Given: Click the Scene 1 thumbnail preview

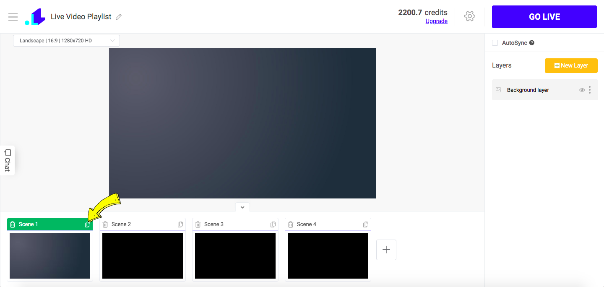Looking at the screenshot, I should (50, 256).
